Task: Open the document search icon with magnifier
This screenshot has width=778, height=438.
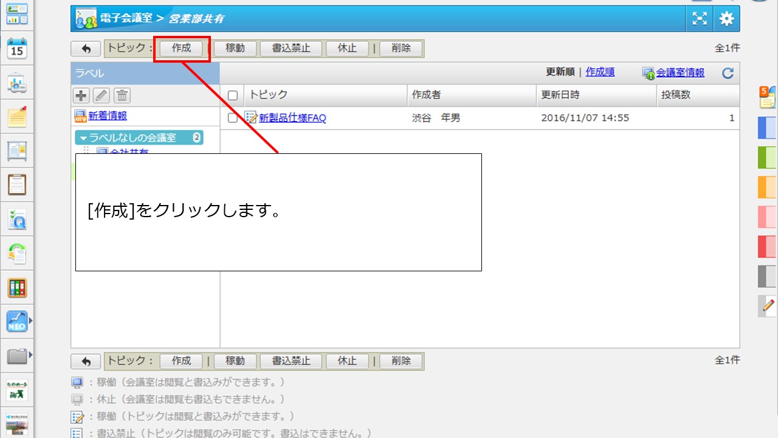Action: [x=17, y=219]
